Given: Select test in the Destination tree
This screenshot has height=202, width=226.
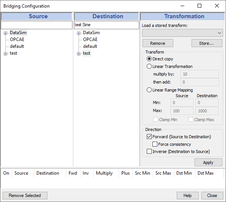Looking at the screenshot, I should pyautogui.click(x=86, y=53).
